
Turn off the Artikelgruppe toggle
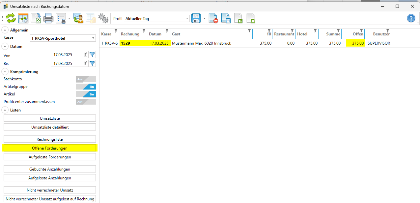click(86, 87)
